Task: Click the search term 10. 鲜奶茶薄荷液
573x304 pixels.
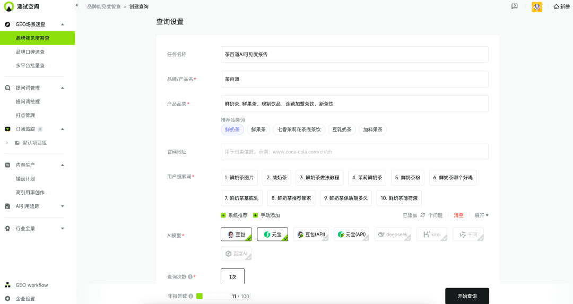Action: pos(399,198)
